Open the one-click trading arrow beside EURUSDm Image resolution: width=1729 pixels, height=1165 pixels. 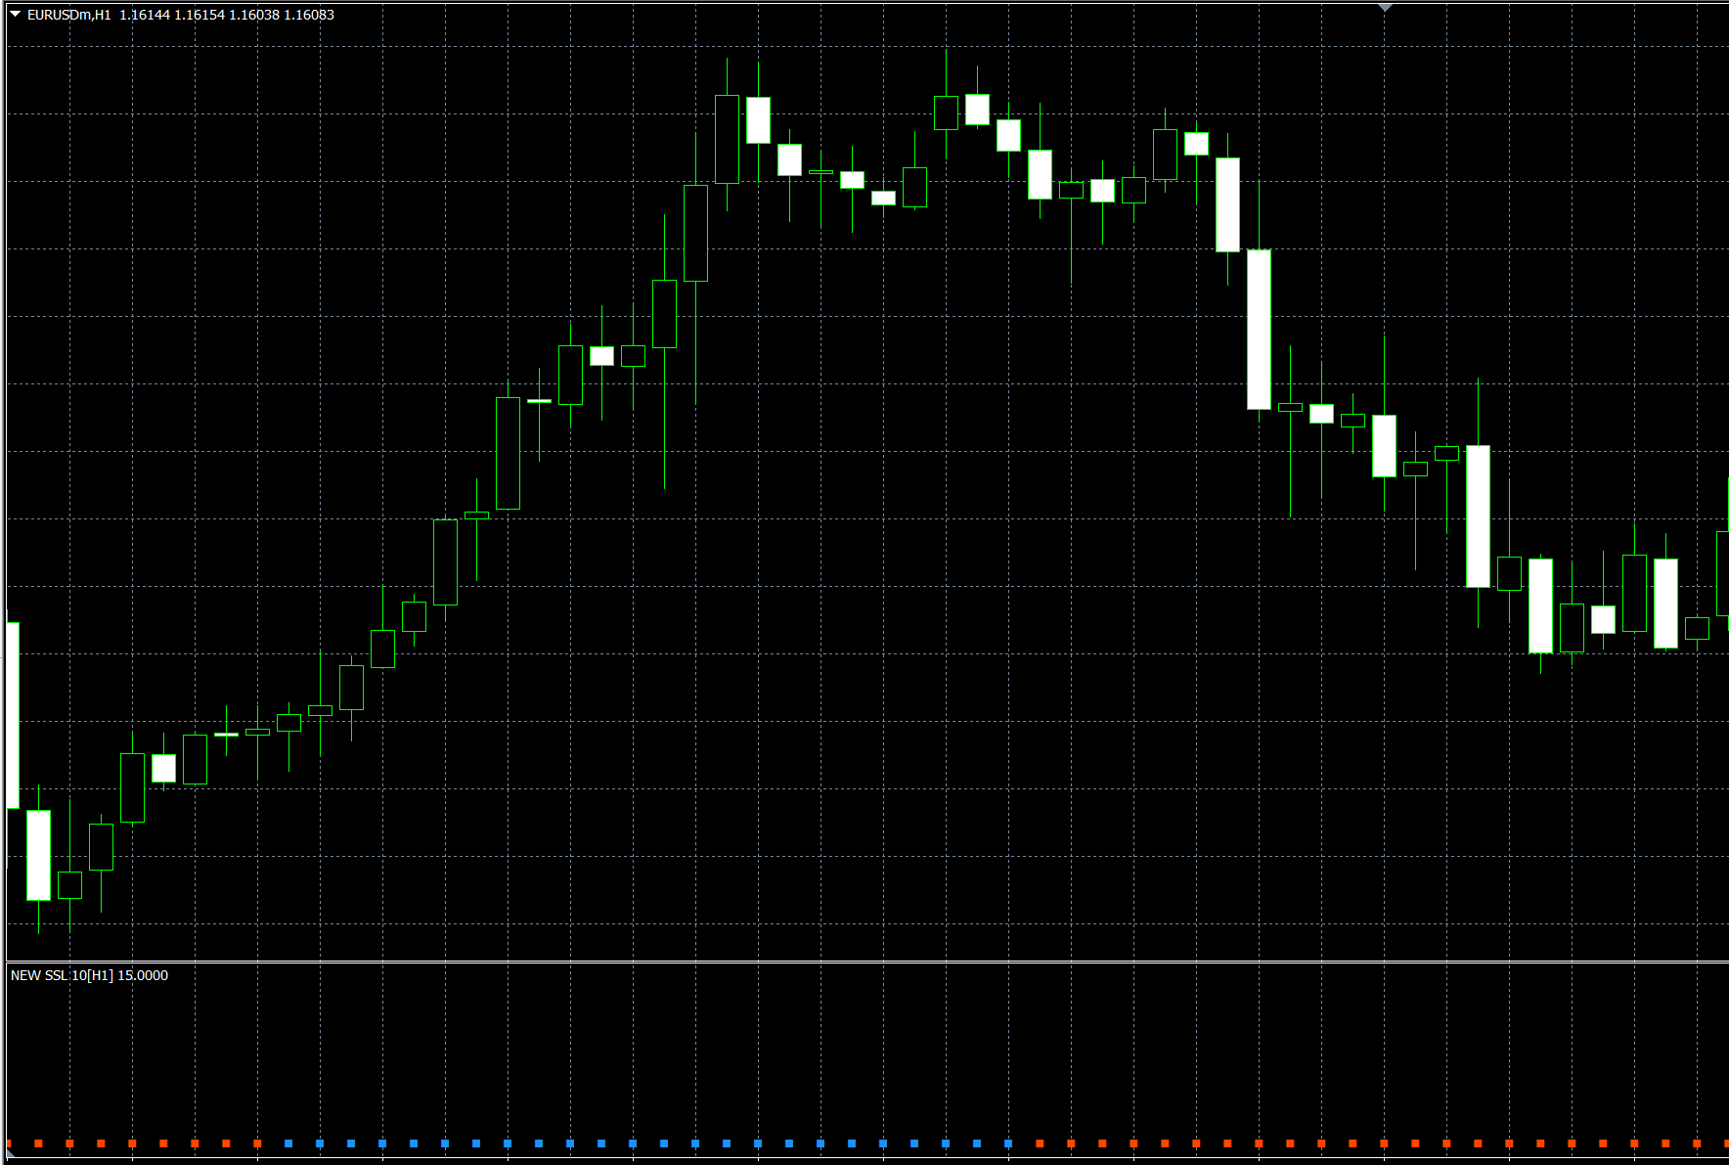pos(16,15)
